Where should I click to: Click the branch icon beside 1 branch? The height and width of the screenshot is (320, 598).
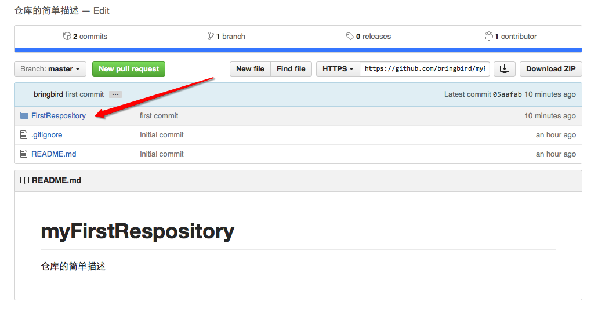(x=211, y=36)
